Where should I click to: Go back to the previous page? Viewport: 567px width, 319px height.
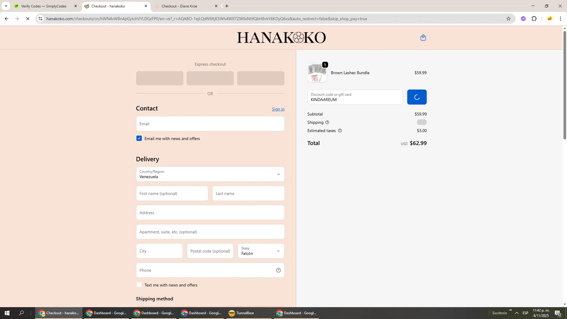(6, 19)
